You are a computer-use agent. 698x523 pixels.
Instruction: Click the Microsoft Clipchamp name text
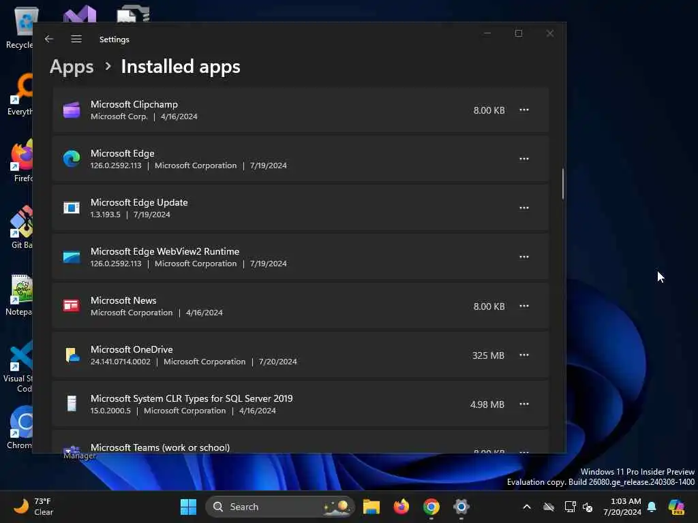click(x=134, y=104)
